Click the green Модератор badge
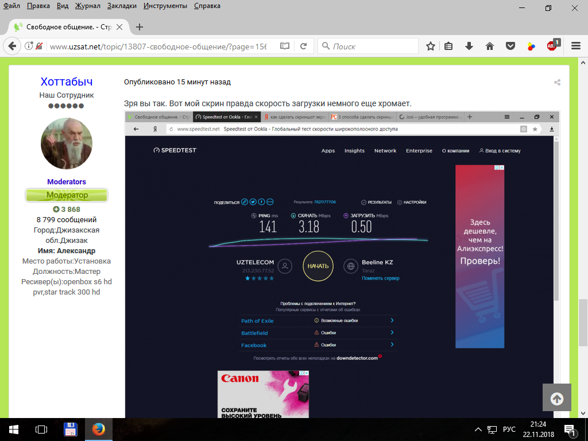 pos(67,195)
